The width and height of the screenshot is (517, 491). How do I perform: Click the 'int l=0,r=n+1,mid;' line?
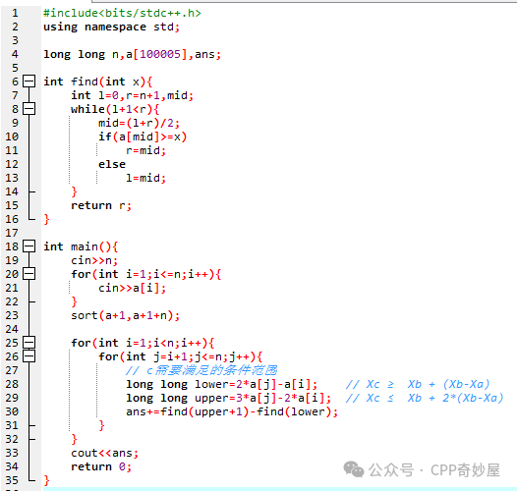[133, 95]
